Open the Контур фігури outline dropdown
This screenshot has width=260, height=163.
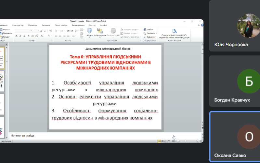(x=129, y=33)
